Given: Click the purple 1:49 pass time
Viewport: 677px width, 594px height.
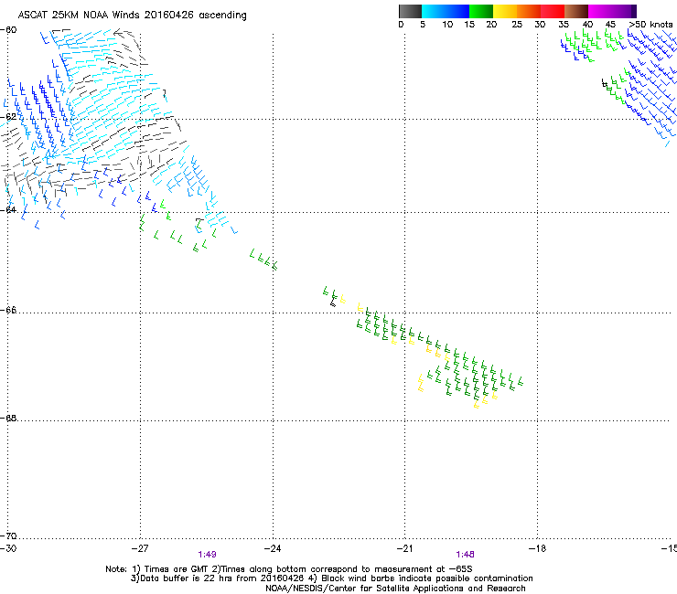Looking at the screenshot, I should 208,555.
